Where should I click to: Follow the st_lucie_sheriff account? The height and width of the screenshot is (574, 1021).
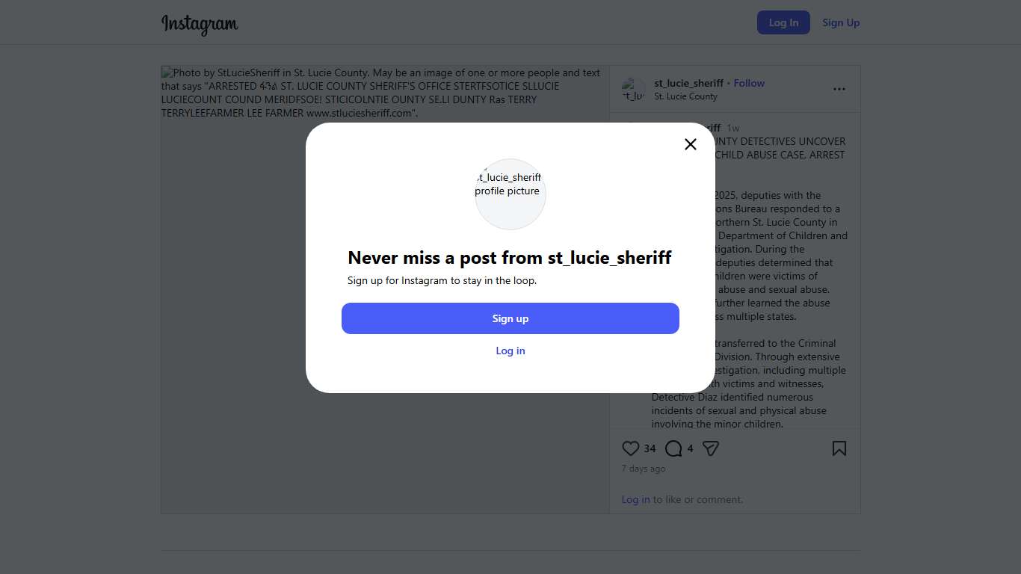[749, 83]
